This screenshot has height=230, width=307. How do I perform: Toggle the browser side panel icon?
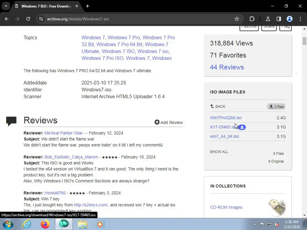[x=279, y=19]
